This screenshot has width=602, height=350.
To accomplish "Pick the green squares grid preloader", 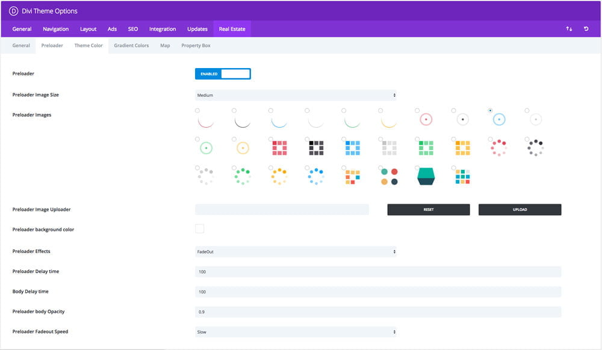I will pos(426,148).
